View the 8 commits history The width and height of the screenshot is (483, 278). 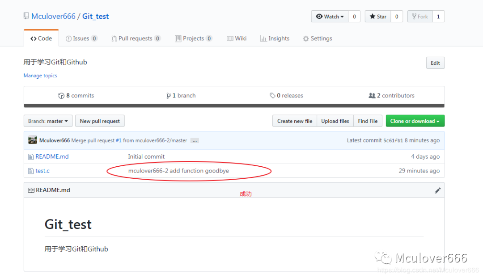(x=76, y=96)
